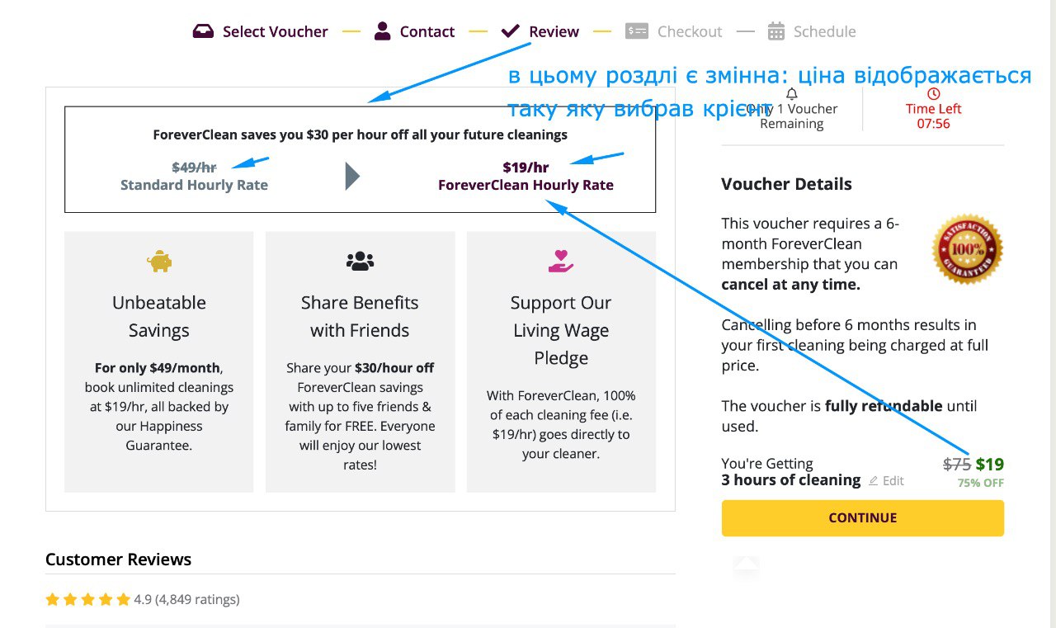Click the Review checkmark icon
Screen dimensions: 1056x628
(x=511, y=31)
